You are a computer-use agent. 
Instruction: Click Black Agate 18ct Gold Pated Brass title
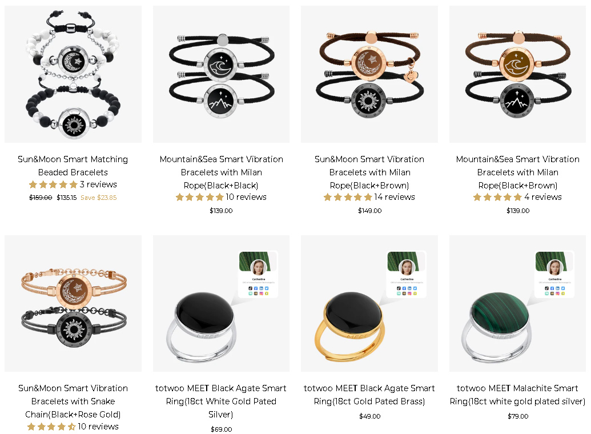point(369,395)
